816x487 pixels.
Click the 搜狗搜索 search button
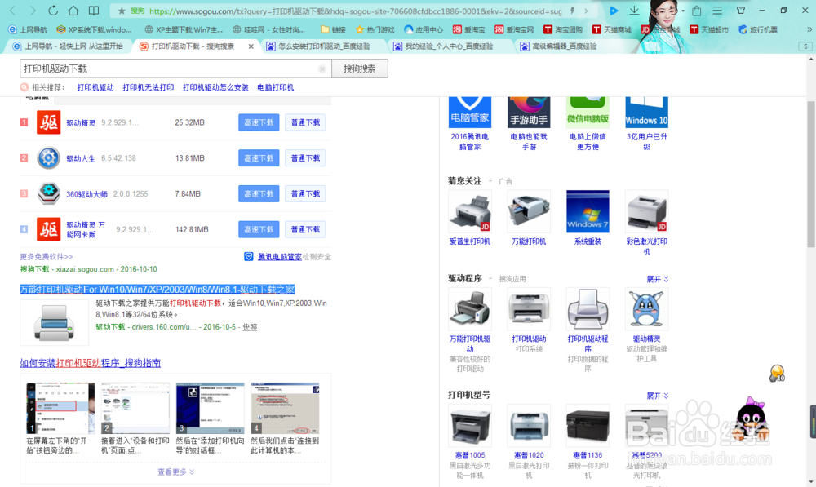[x=360, y=69]
